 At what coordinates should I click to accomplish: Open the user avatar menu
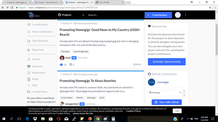click(178, 15)
